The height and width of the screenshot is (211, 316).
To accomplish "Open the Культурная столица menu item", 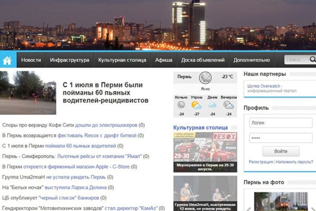I will pos(122,60).
